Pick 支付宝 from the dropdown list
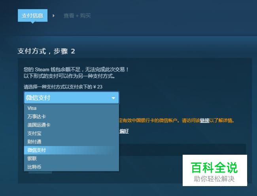 click(x=72, y=133)
